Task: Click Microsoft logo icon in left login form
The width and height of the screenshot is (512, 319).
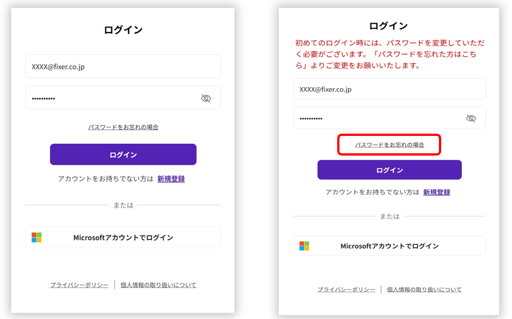Action: pos(37,238)
